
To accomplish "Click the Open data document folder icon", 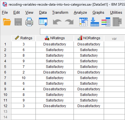I will tap(7, 22).
